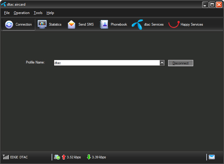
Task: Open the dtac Services blue logo icon
Action: [x=137, y=24]
